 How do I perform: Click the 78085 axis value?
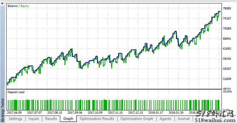tap(227, 8)
